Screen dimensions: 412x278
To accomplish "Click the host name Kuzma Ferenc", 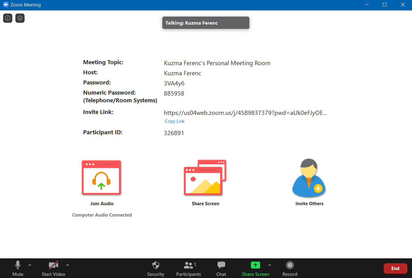I will [183, 73].
